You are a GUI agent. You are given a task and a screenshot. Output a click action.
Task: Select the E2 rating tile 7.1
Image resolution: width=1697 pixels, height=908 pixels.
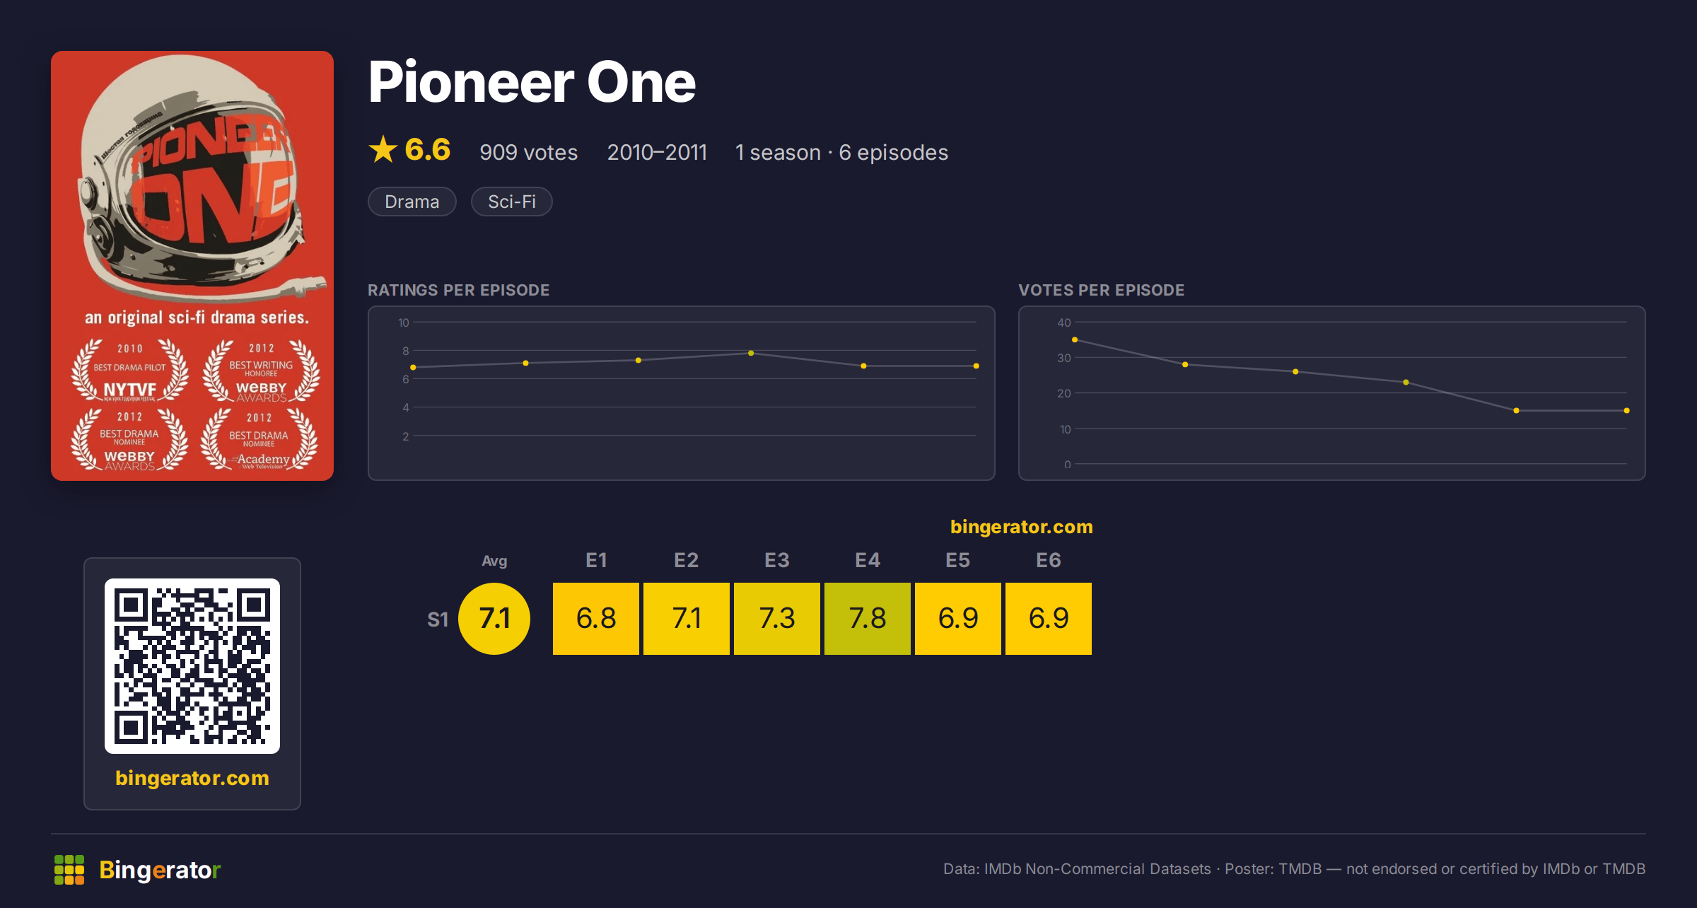pyautogui.click(x=687, y=619)
